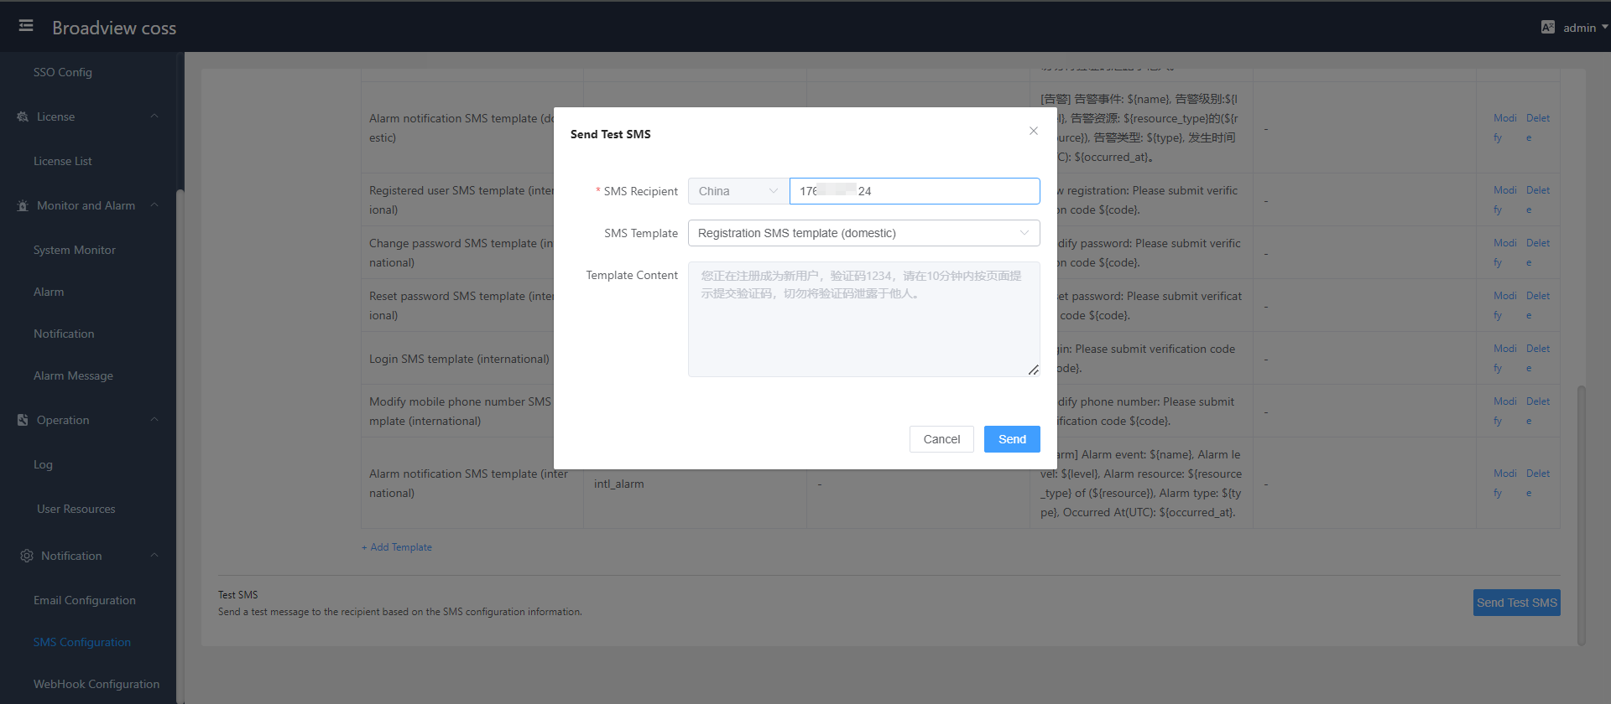
Task: Click the Broadview coss title
Action: [x=114, y=28]
